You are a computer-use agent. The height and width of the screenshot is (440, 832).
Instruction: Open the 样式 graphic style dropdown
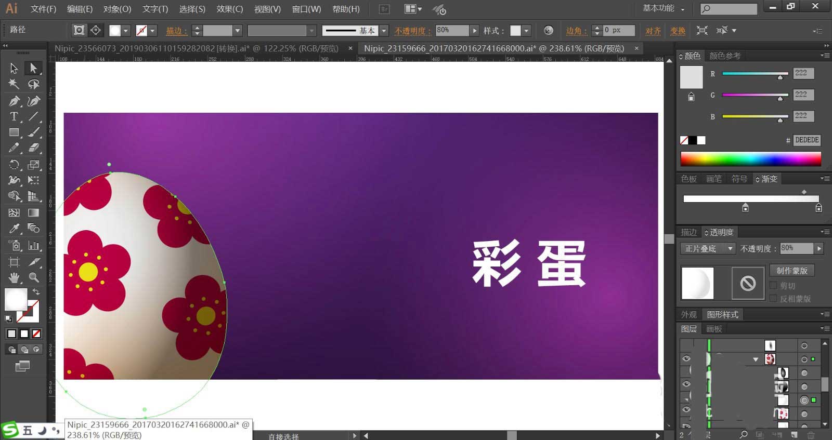click(526, 31)
